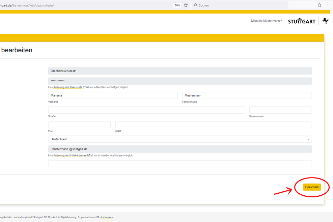Click the Stuttgart horse logo
This screenshot has width=333, height=222.
tap(325, 21)
